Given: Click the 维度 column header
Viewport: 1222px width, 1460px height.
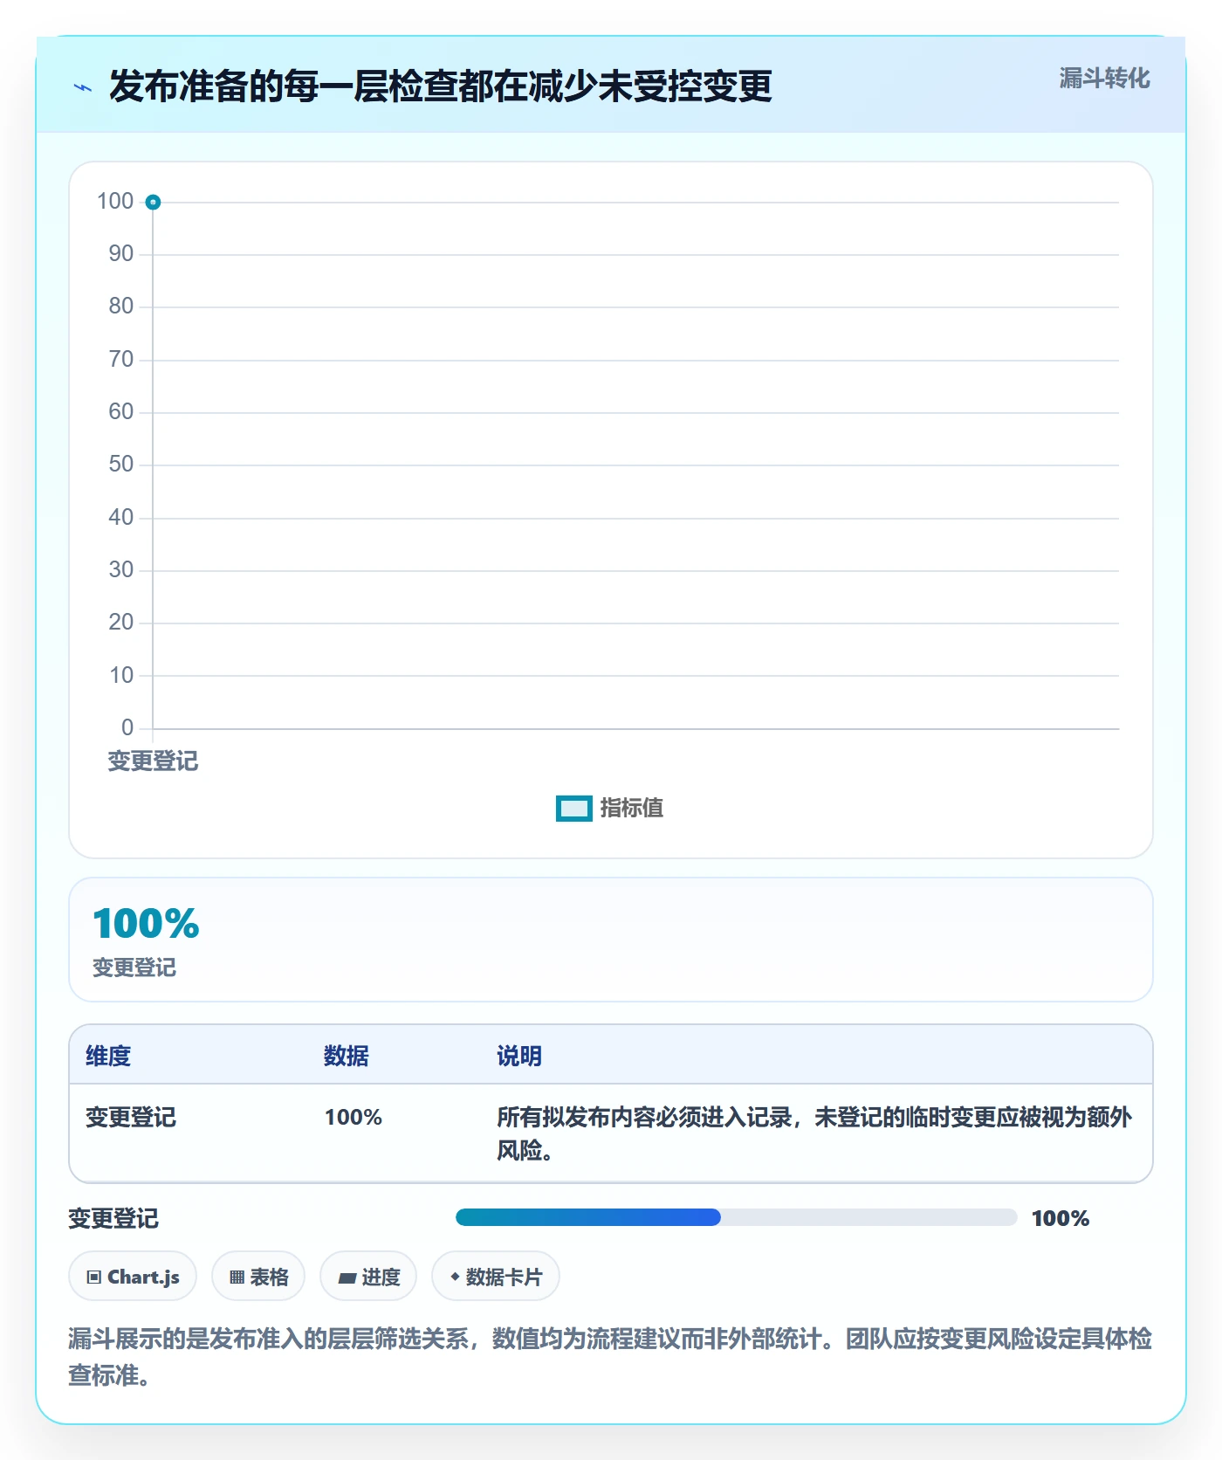Looking at the screenshot, I should click(x=108, y=1056).
